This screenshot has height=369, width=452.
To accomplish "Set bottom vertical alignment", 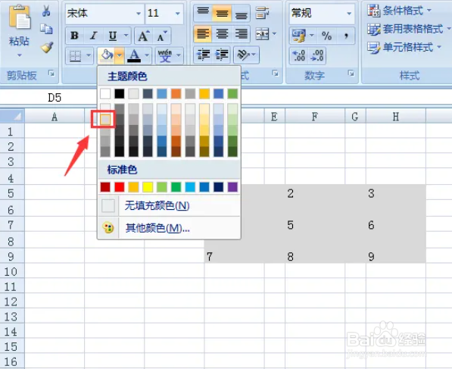I will [241, 14].
